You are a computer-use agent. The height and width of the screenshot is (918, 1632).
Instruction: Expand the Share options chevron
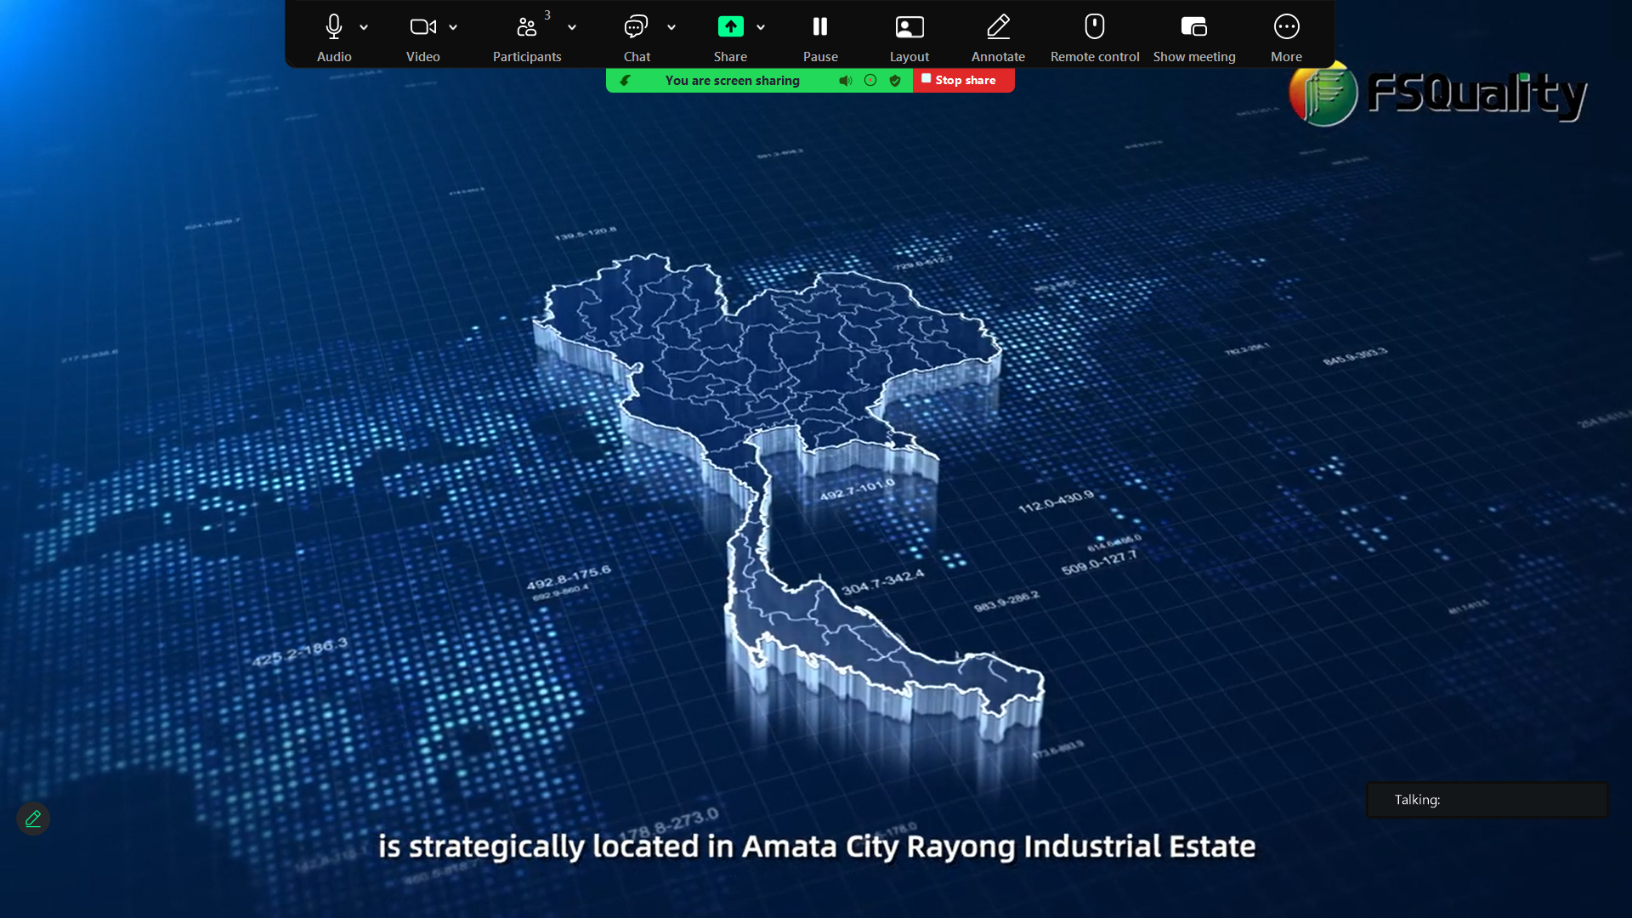761,27
